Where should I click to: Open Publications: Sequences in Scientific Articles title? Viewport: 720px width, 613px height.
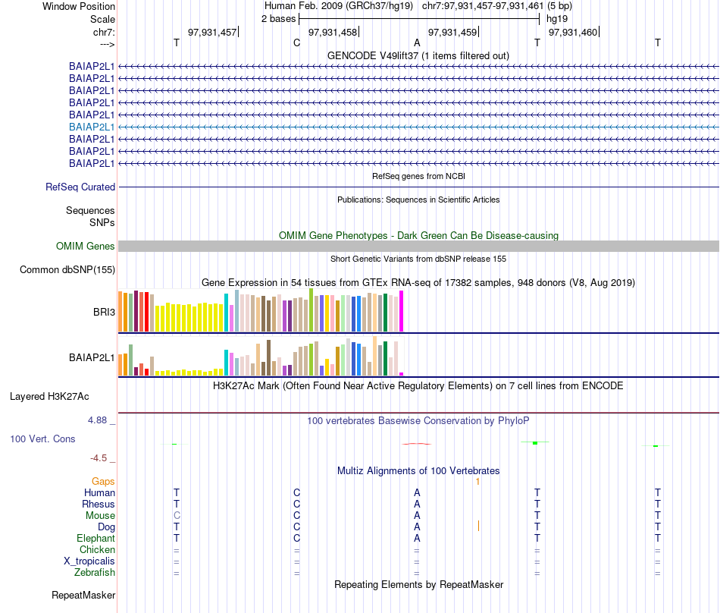pyautogui.click(x=418, y=200)
